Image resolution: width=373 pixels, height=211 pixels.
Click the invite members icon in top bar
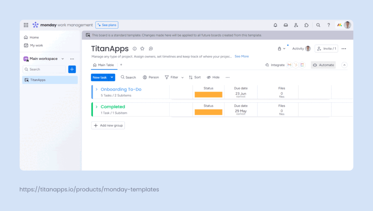point(296,25)
